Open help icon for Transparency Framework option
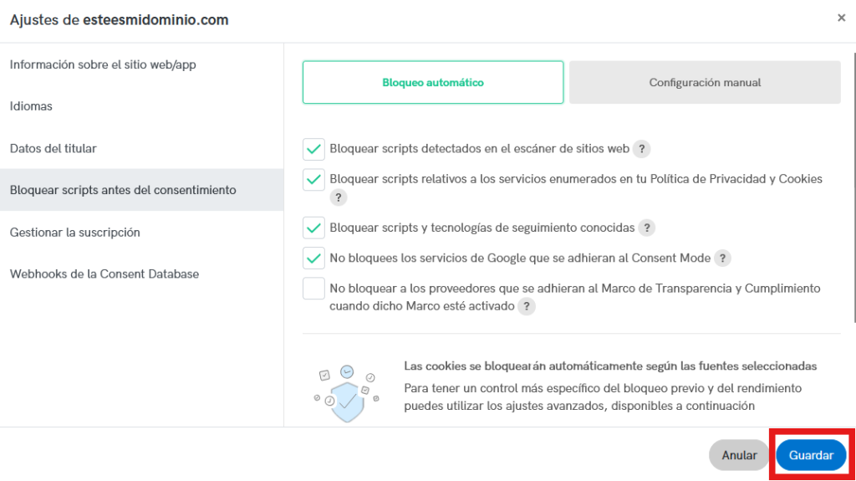Image resolution: width=856 pixels, height=481 pixels. point(527,306)
